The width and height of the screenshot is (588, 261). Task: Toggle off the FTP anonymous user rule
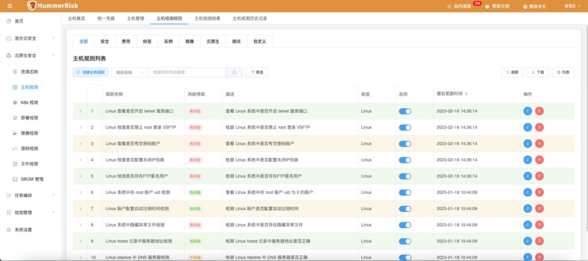(x=405, y=176)
